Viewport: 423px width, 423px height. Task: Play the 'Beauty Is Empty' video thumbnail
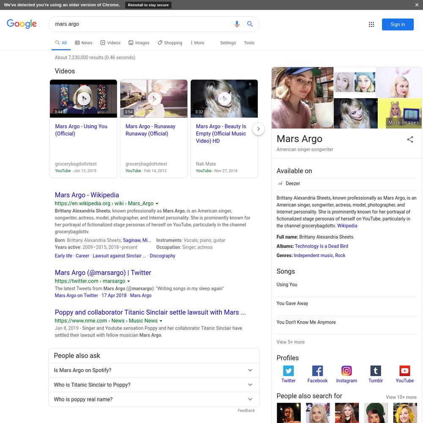[x=224, y=99]
